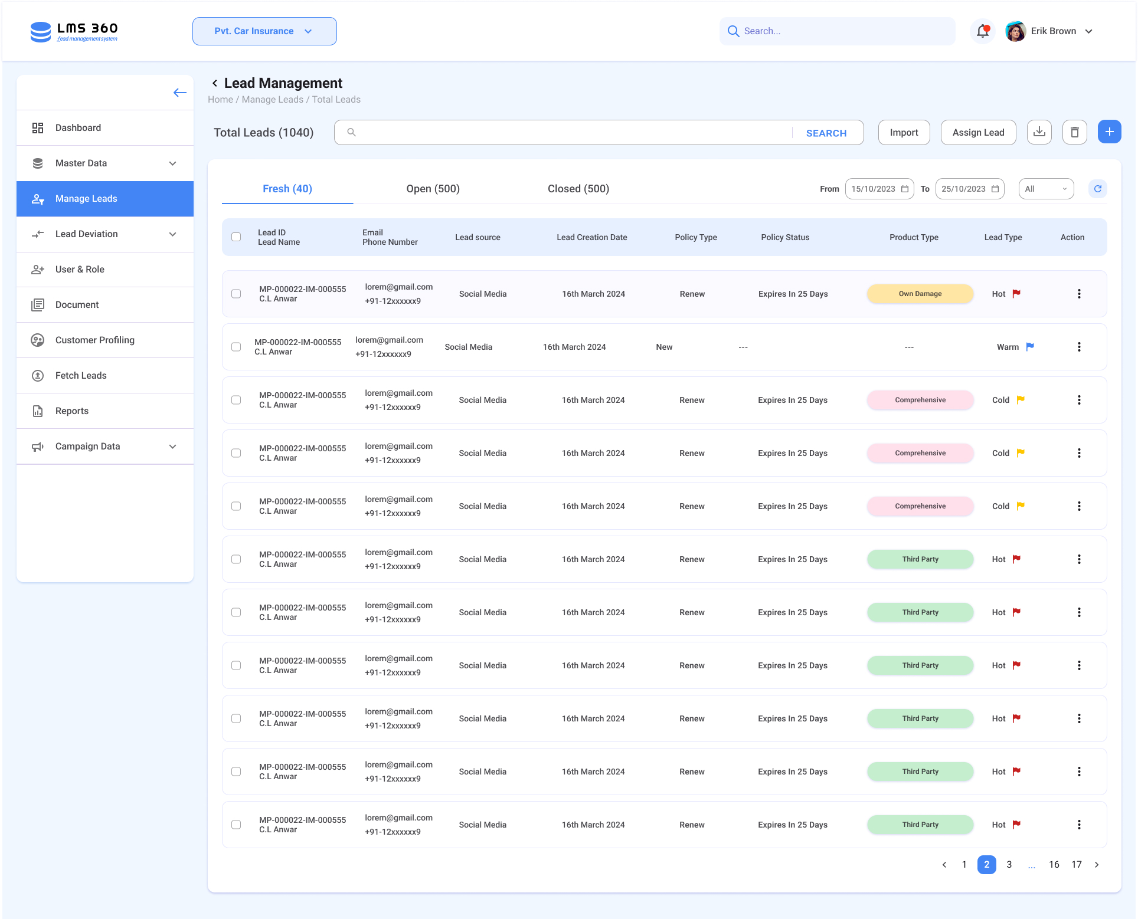1138x919 pixels.
Task: Open Document in the sidebar
Action: [x=105, y=305]
